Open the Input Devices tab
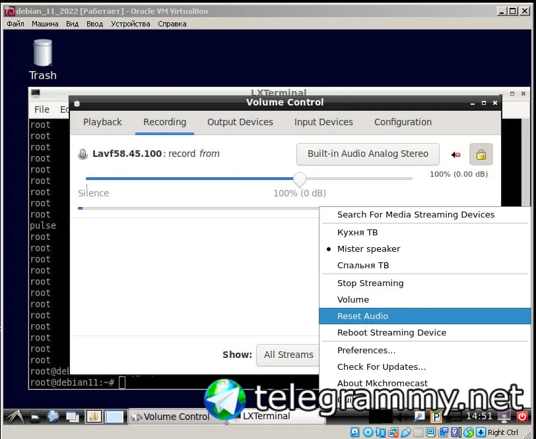536x439 pixels. (x=323, y=122)
